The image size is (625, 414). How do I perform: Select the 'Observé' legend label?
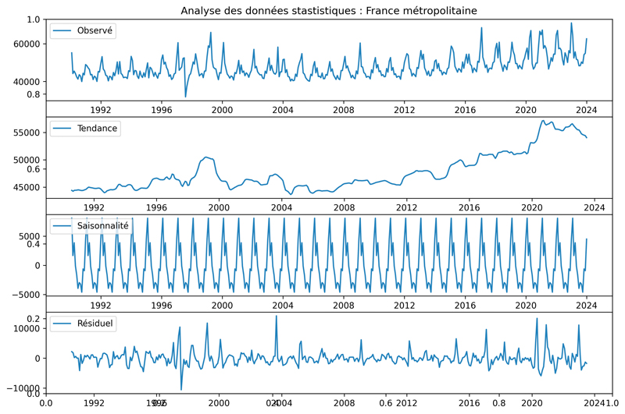(x=95, y=30)
